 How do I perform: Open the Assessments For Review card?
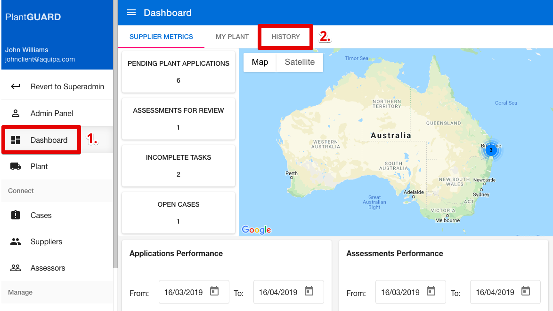pos(179,119)
